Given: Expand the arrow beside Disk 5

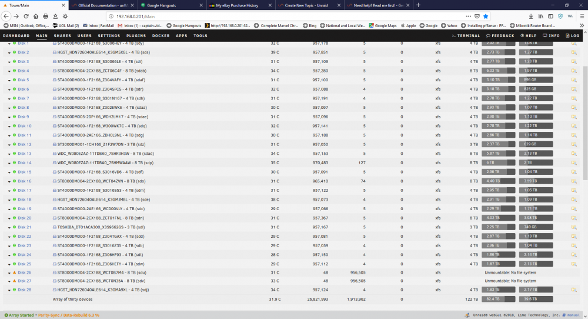Looking at the screenshot, I should 9,80.
